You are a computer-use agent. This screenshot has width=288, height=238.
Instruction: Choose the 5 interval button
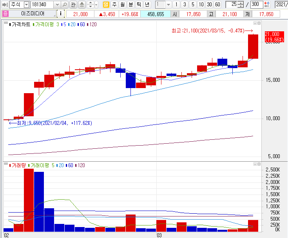tap(193, 4)
